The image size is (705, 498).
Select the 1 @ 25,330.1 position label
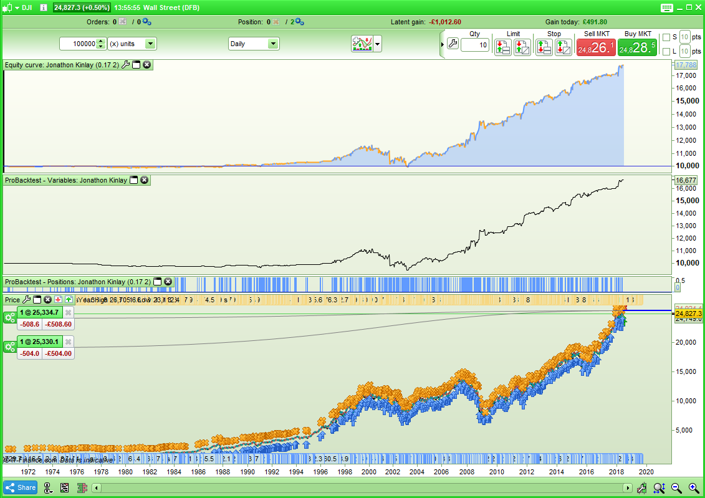click(x=39, y=342)
